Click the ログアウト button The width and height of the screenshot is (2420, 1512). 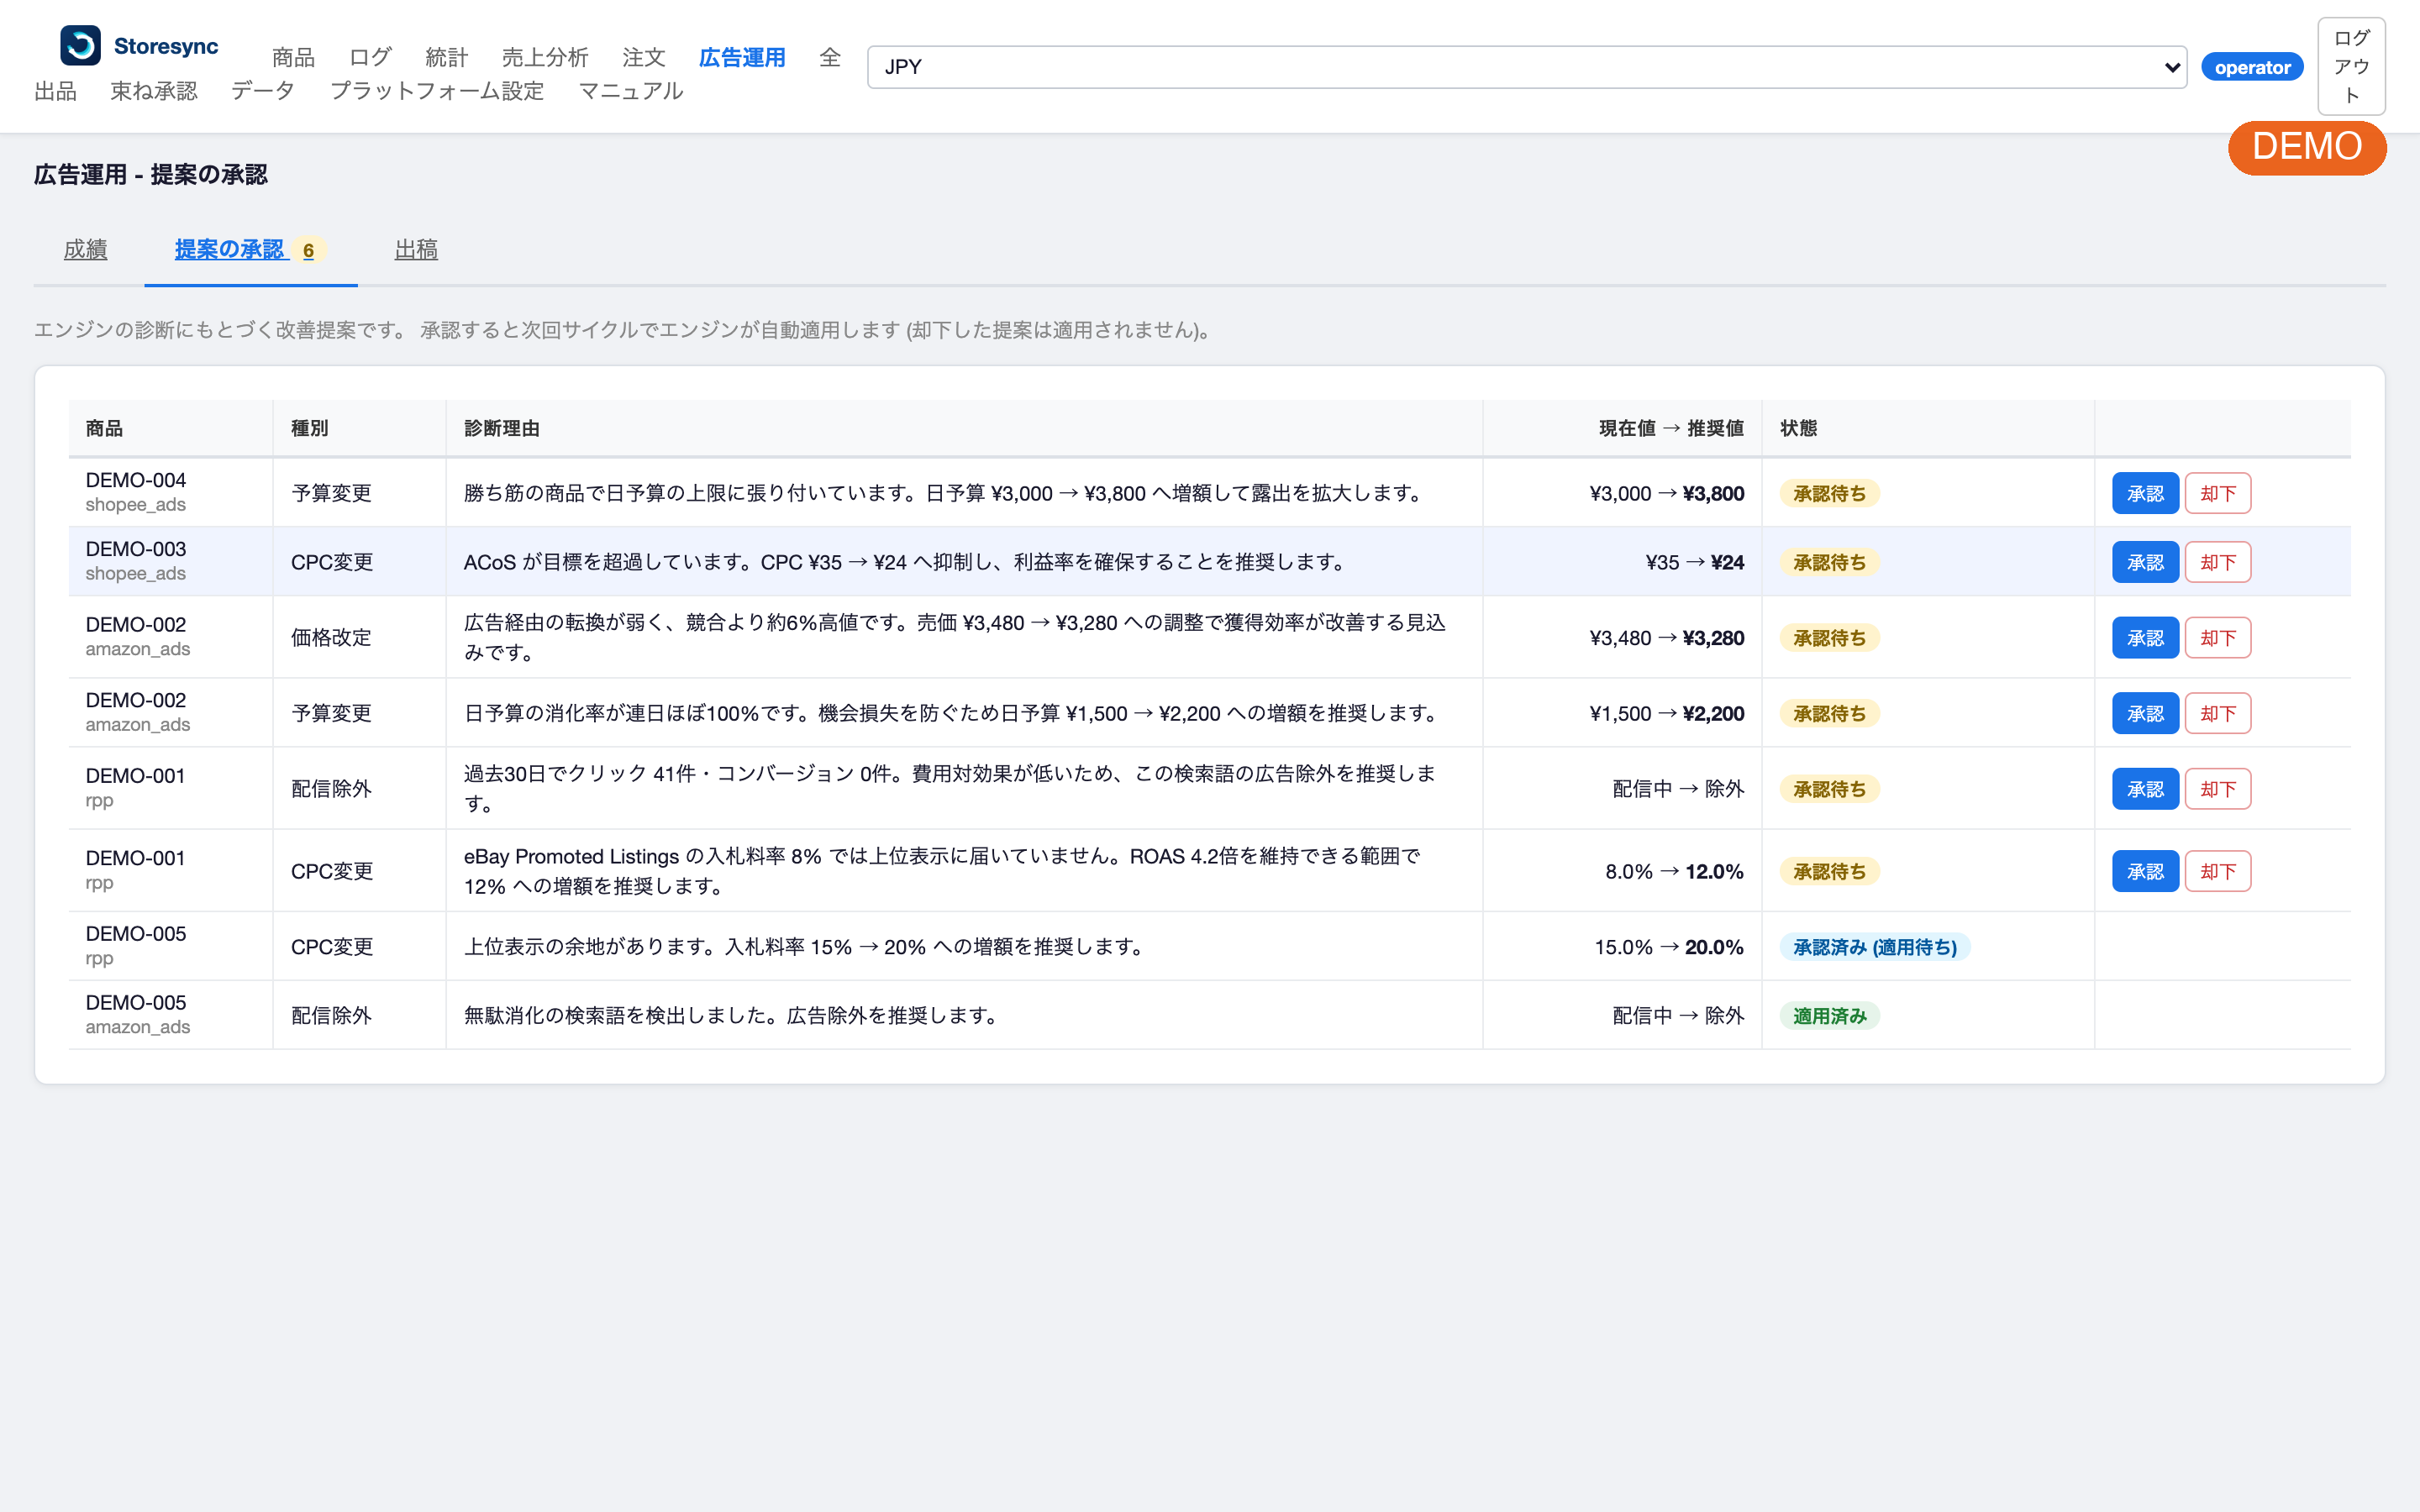[x=2351, y=67]
